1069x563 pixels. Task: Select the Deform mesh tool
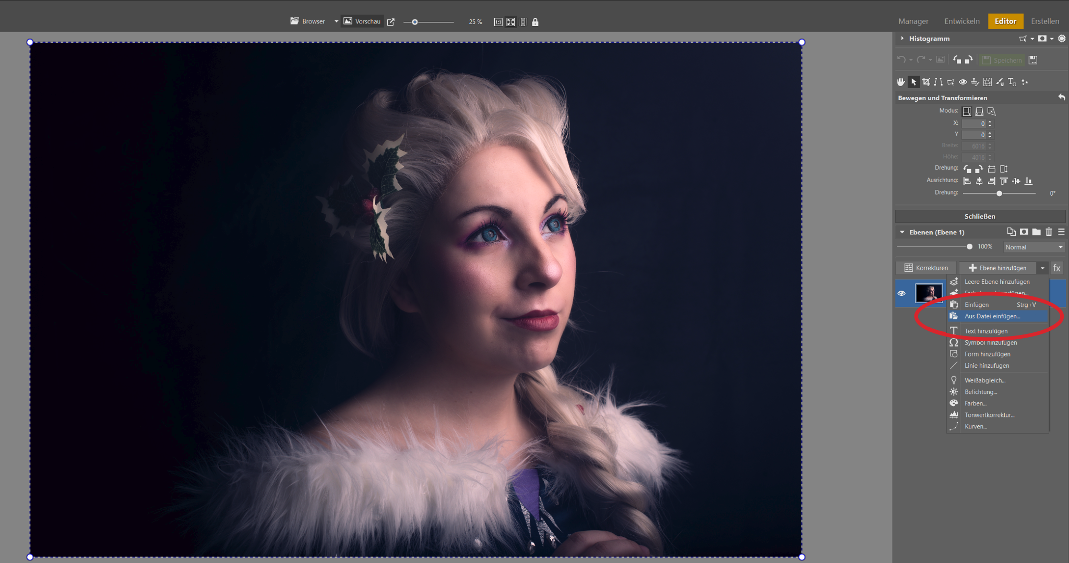pyautogui.click(x=988, y=82)
